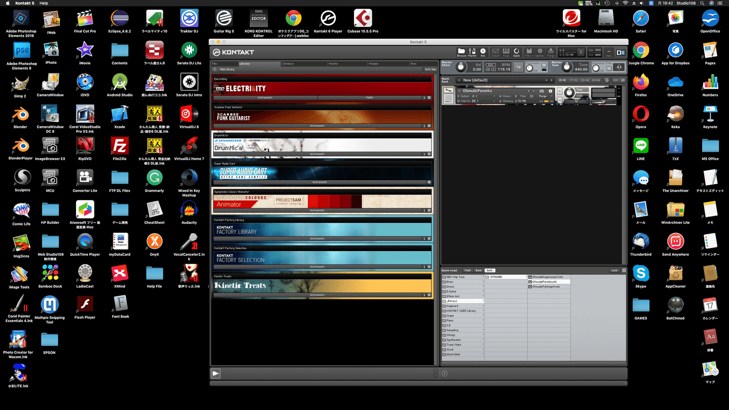Open the Help menu in menu bar

coord(44,3)
